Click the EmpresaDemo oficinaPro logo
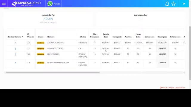The height and width of the screenshot is (107, 191). pos(26,4)
